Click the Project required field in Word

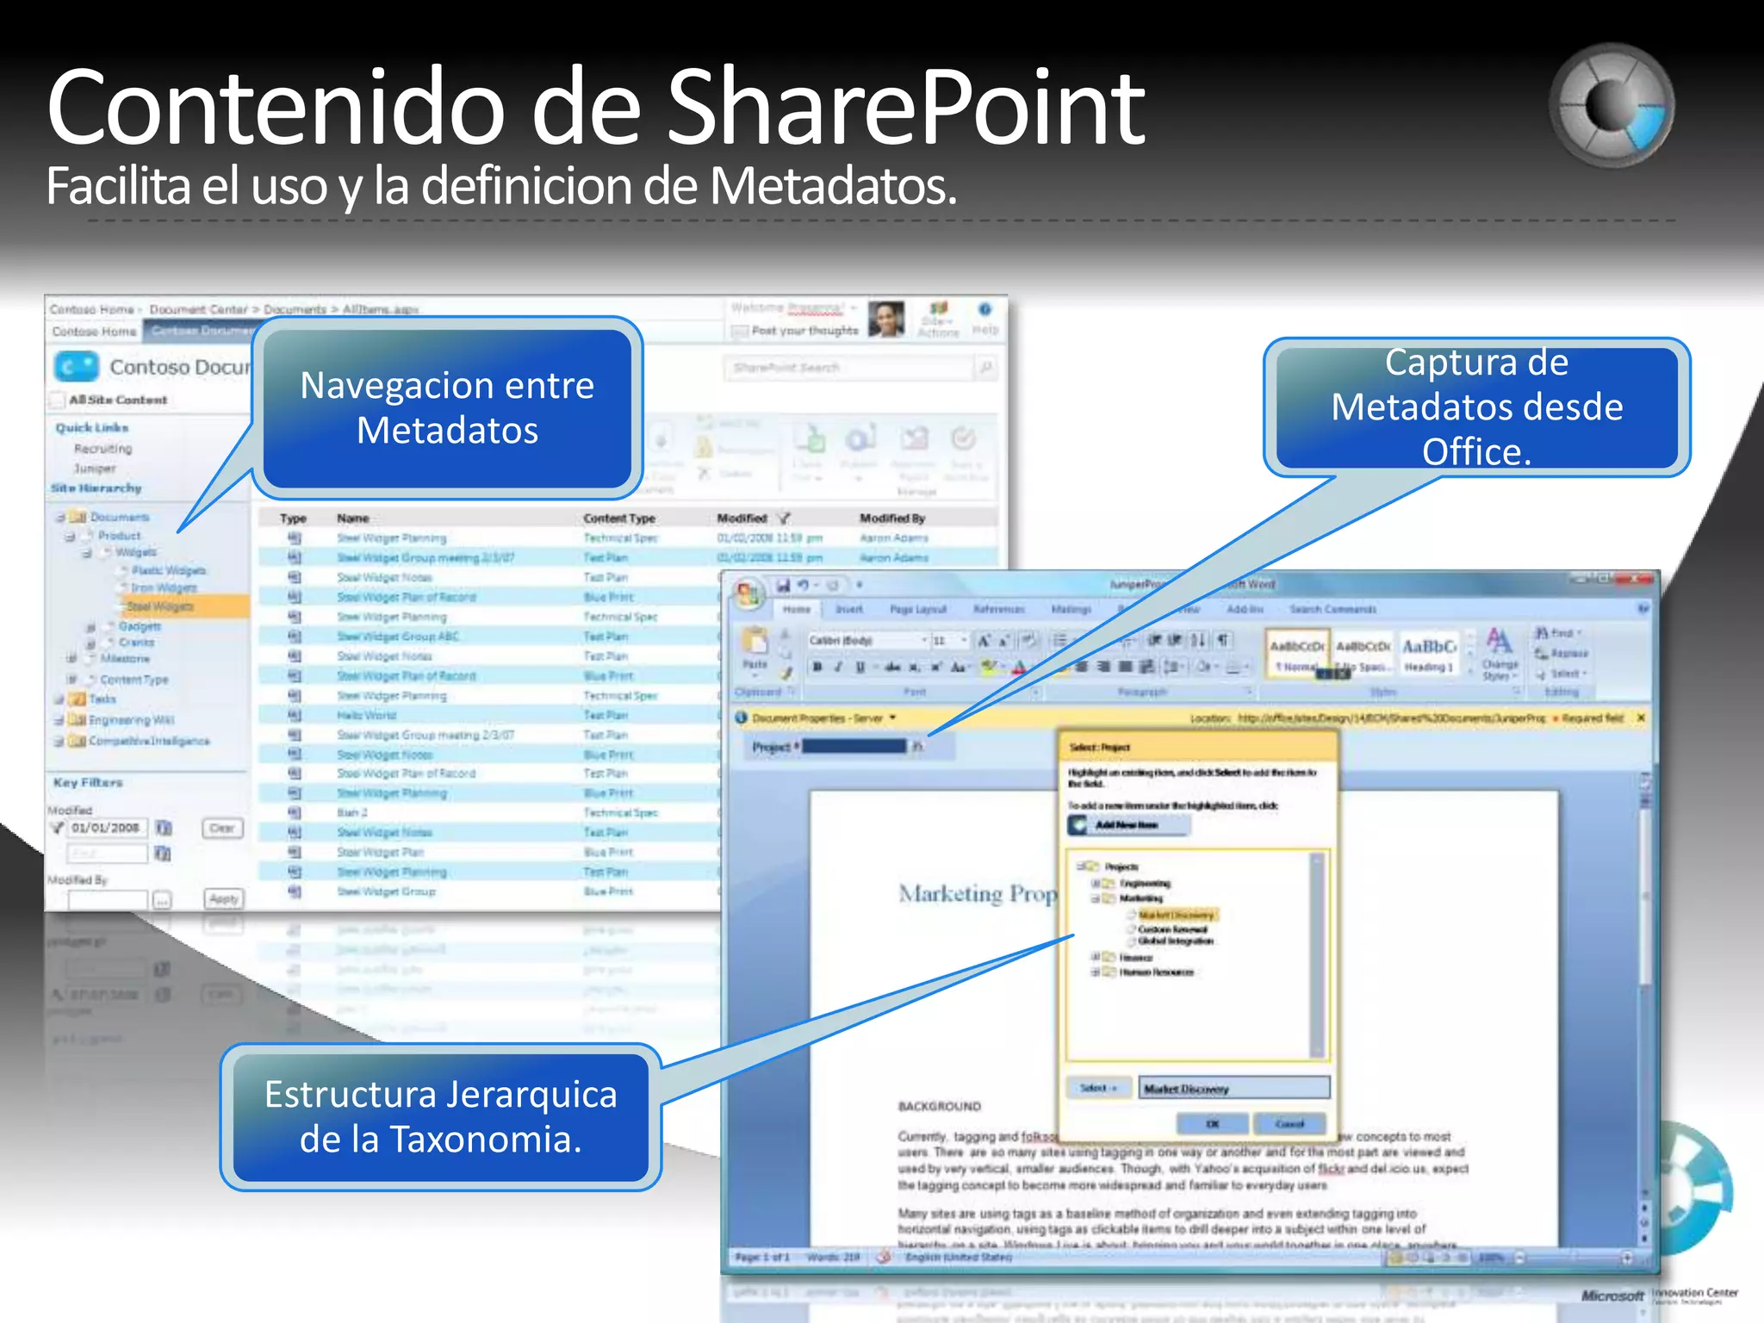(854, 746)
